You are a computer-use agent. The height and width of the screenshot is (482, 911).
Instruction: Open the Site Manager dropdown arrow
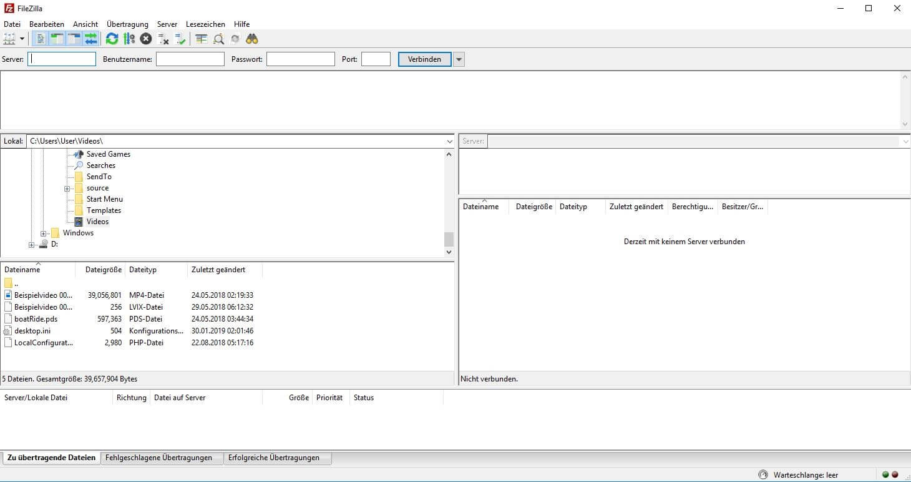click(x=22, y=39)
